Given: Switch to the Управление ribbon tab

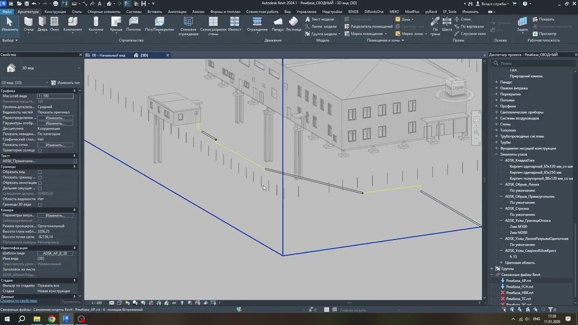Looking at the screenshot, I should [306, 12].
